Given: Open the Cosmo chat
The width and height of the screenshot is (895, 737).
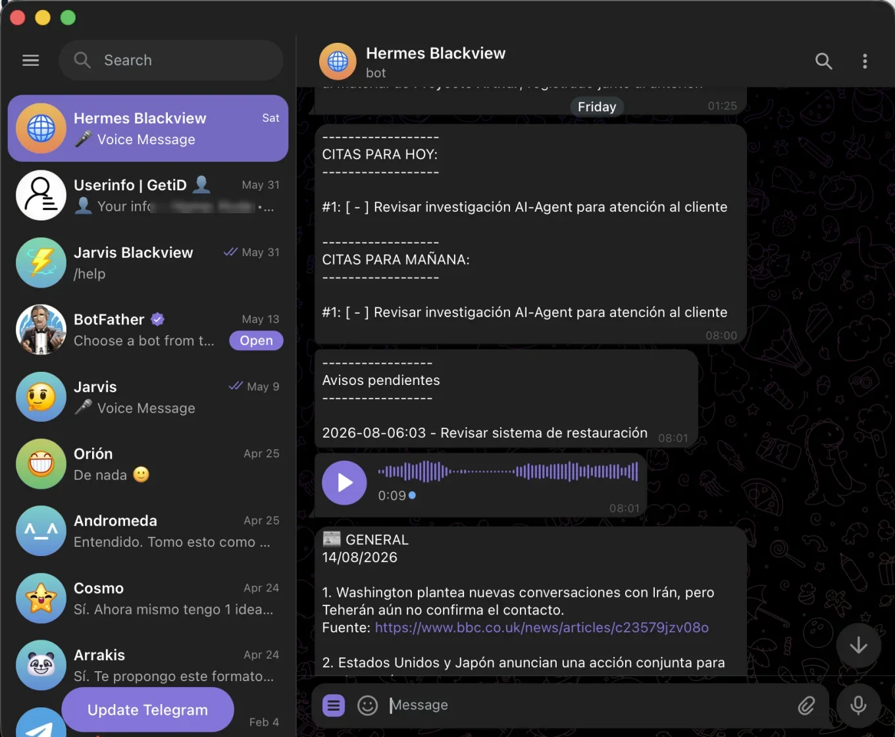Looking at the screenshot, I should tap(148, 598).
